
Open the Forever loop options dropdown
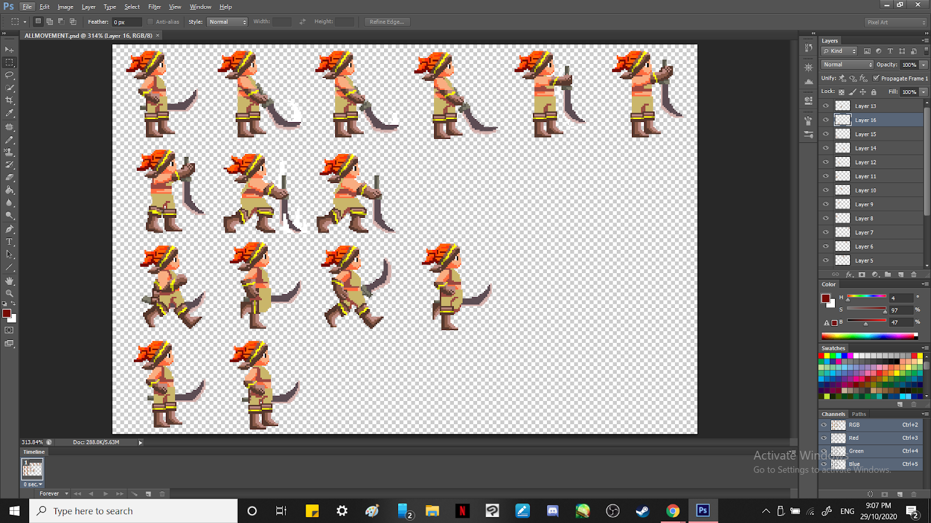pyautogui.click(x=54, y=493)
